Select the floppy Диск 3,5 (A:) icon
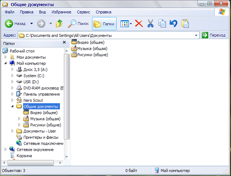231x176 pixels. [19, 70]
